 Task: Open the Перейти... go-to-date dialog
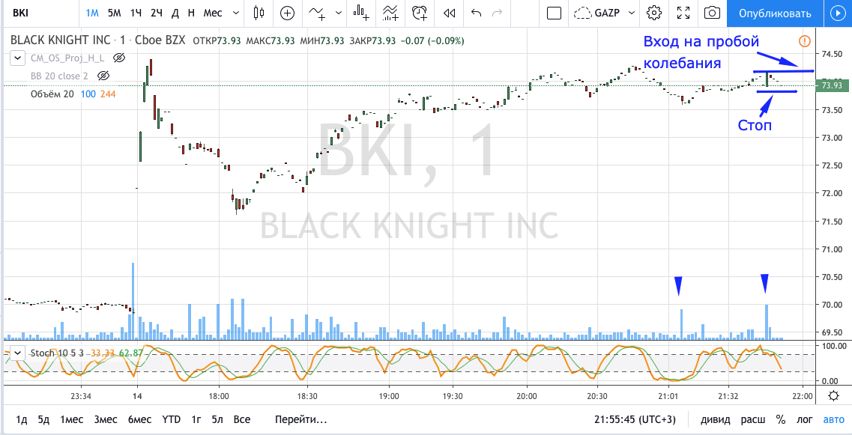tap(301, 420)
